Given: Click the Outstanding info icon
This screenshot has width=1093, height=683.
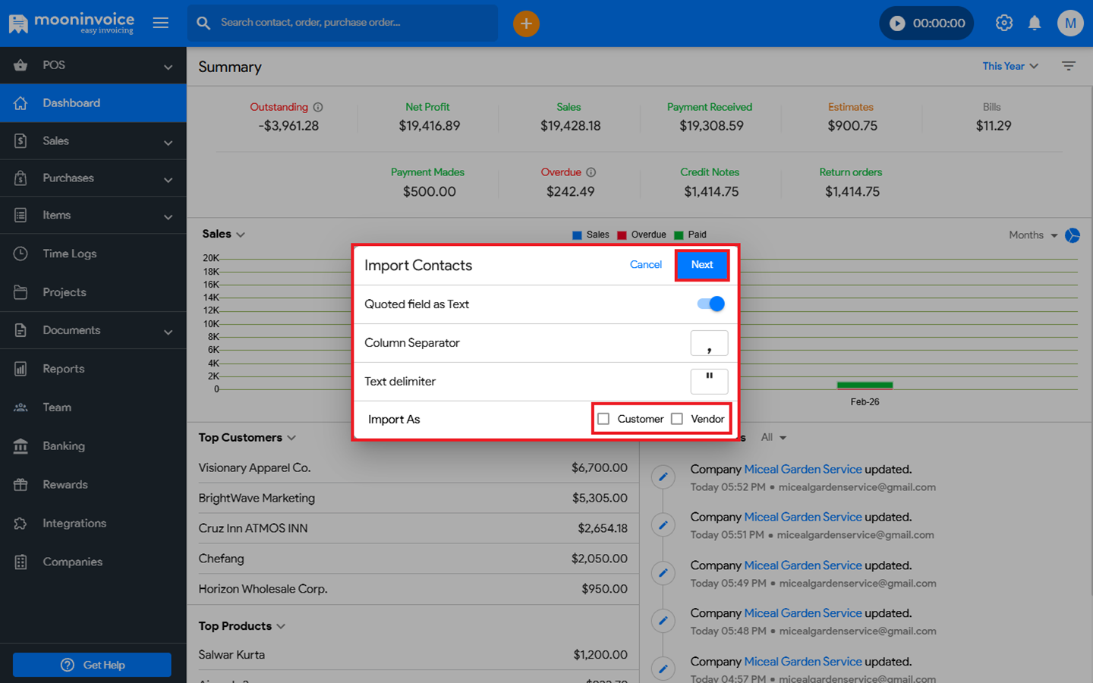Looking at the screenshot, I should [318, 107].
